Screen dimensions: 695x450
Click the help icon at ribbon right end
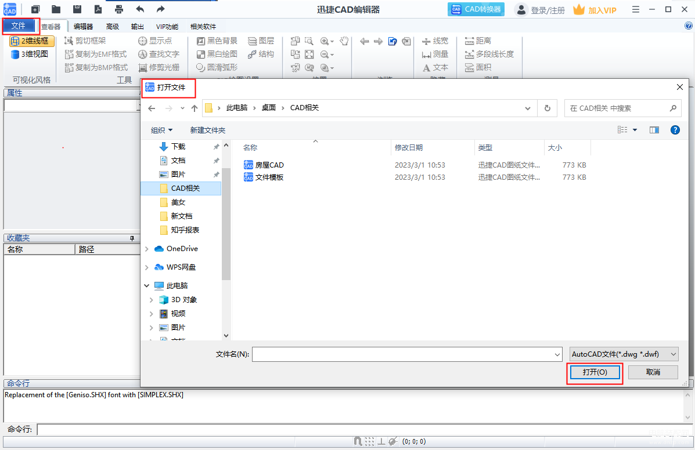[689, 26]
